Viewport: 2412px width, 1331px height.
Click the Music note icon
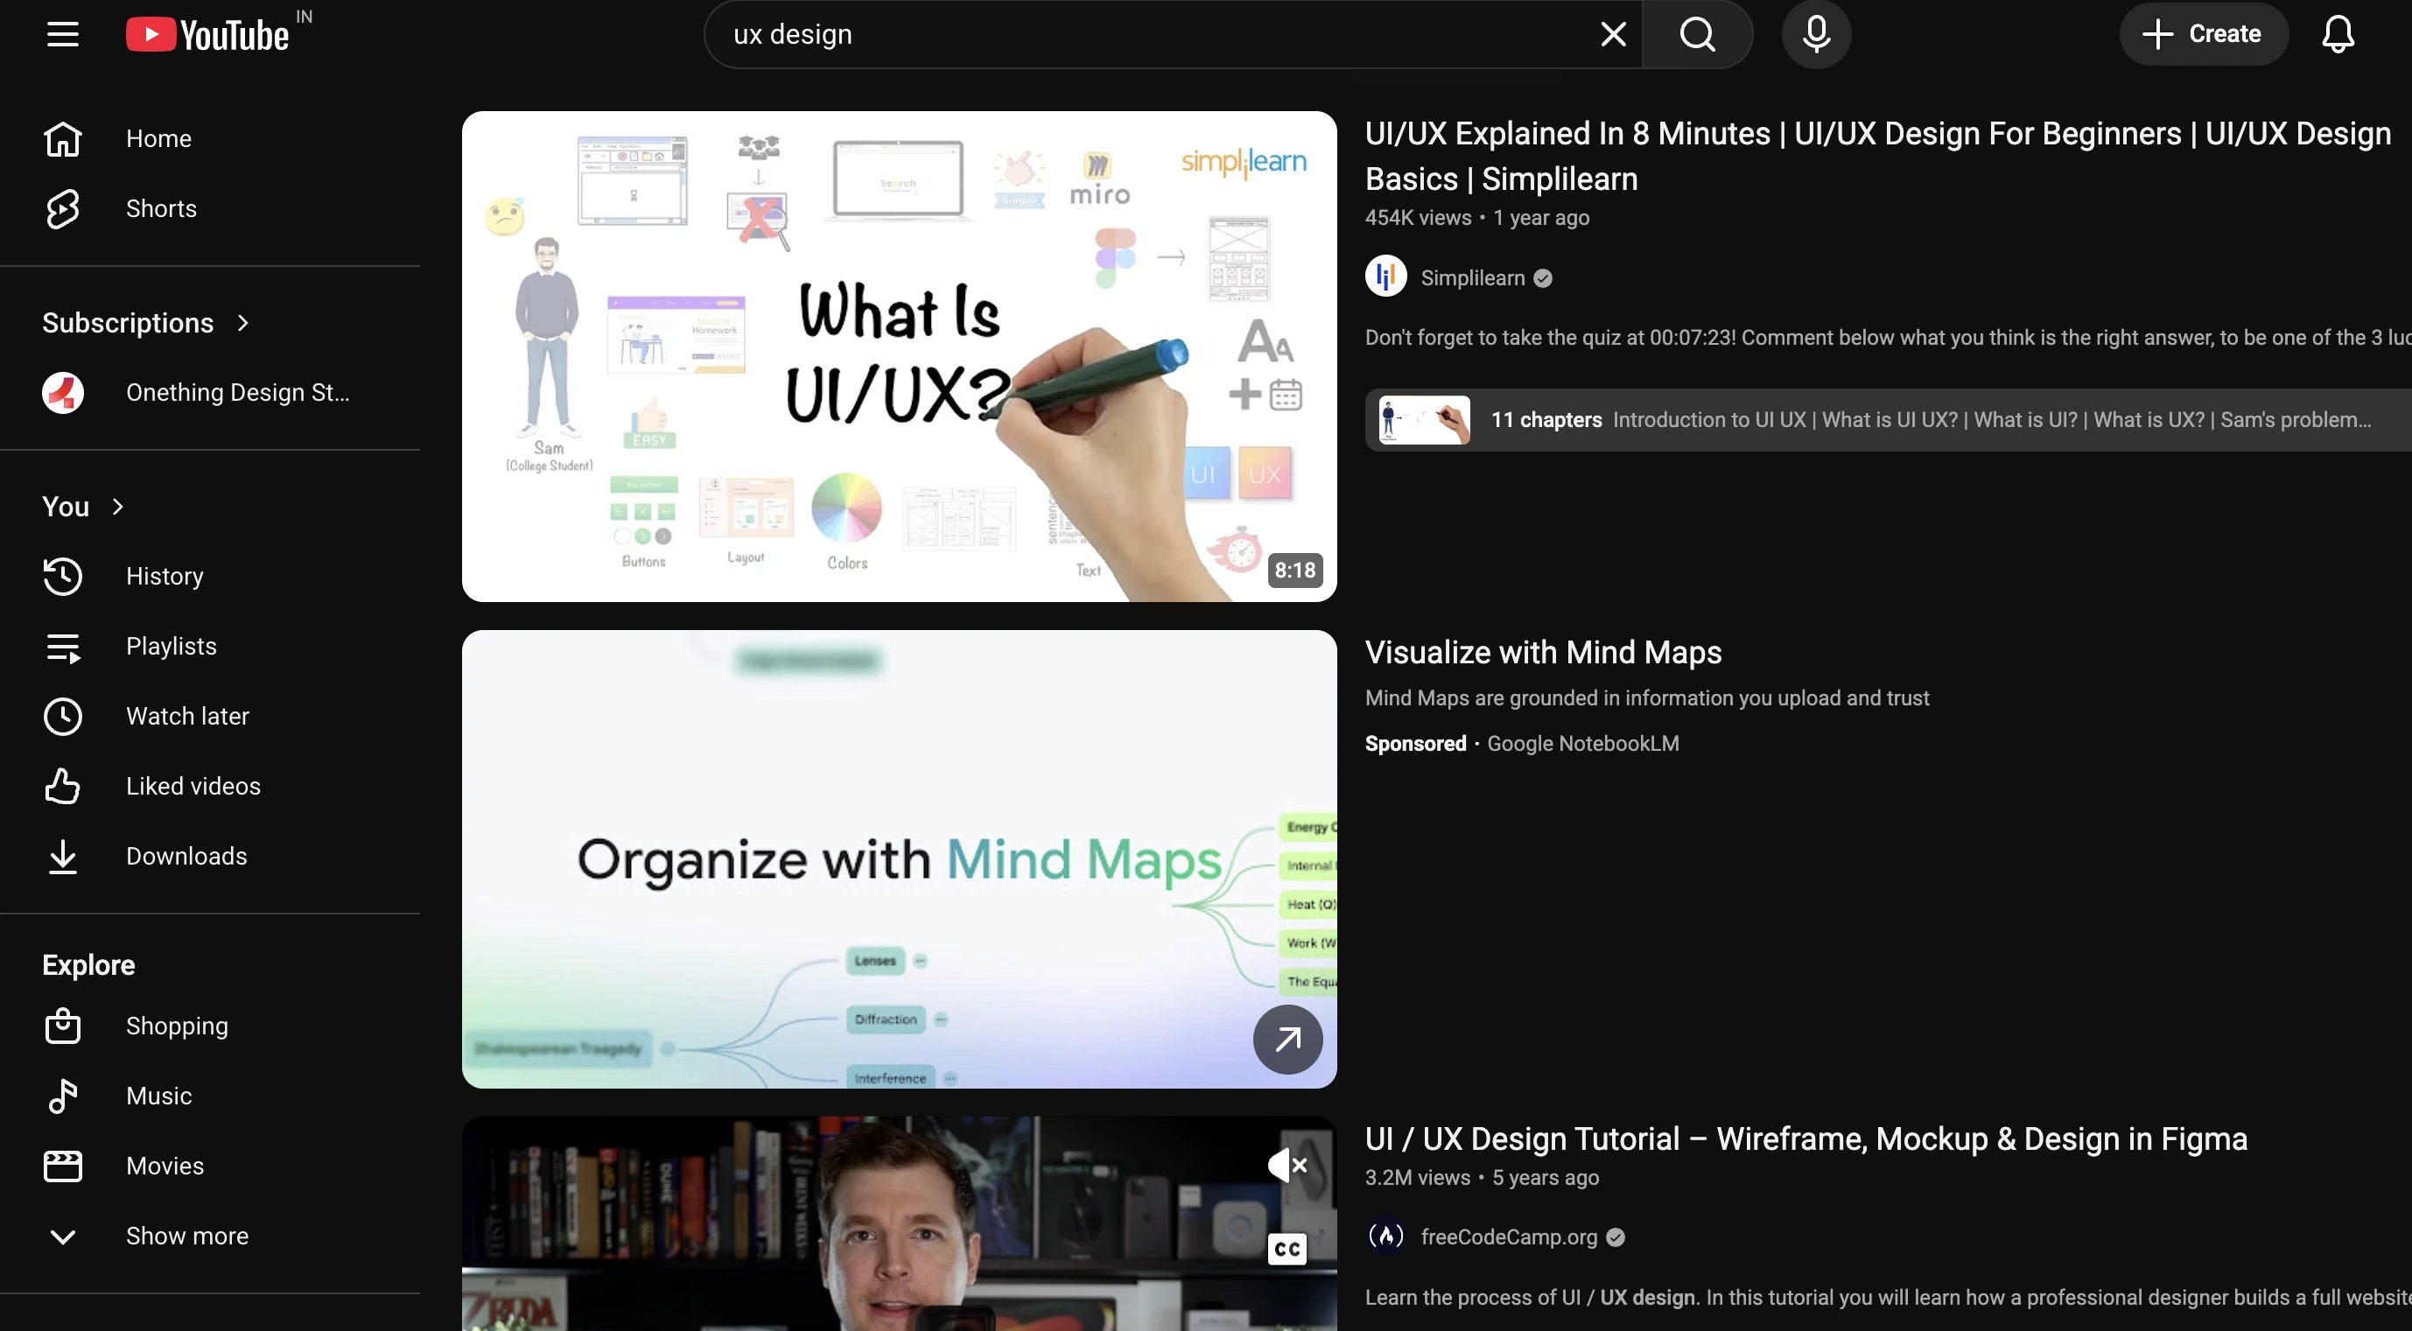(x=63, y=1096)
